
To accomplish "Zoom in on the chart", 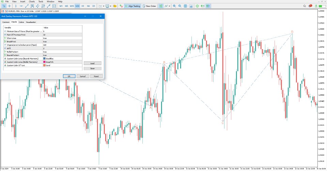I will (x=174, y=6).
